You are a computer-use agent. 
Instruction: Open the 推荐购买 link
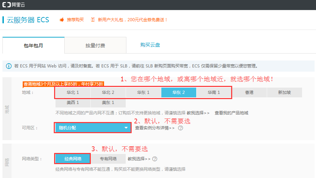point(75,20)
